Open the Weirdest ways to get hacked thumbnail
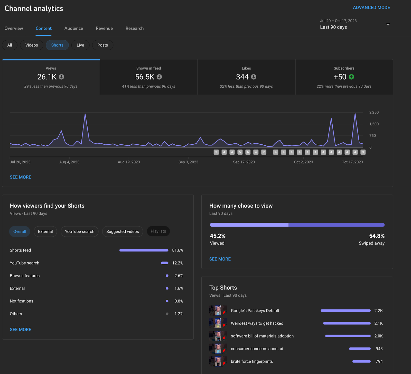The image size is (411, 374). point(218,323)
